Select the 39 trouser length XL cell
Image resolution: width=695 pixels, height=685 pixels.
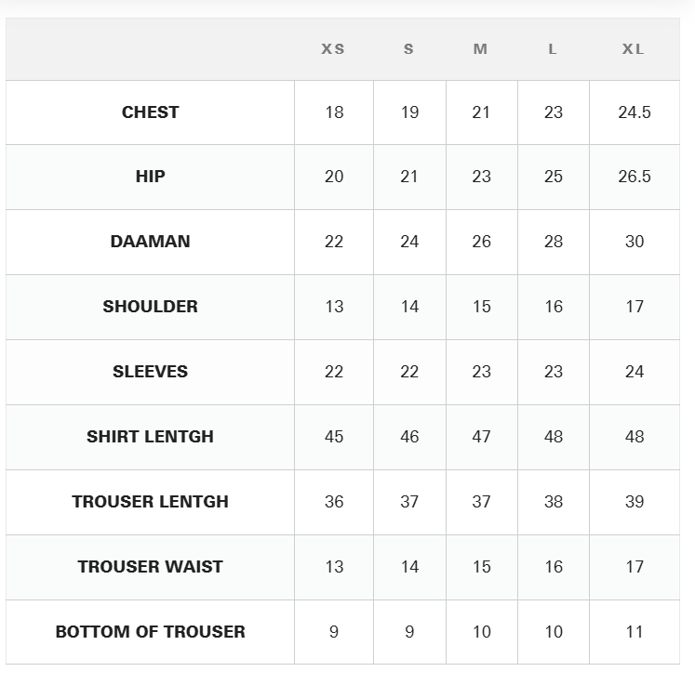[x=635, y=502]
